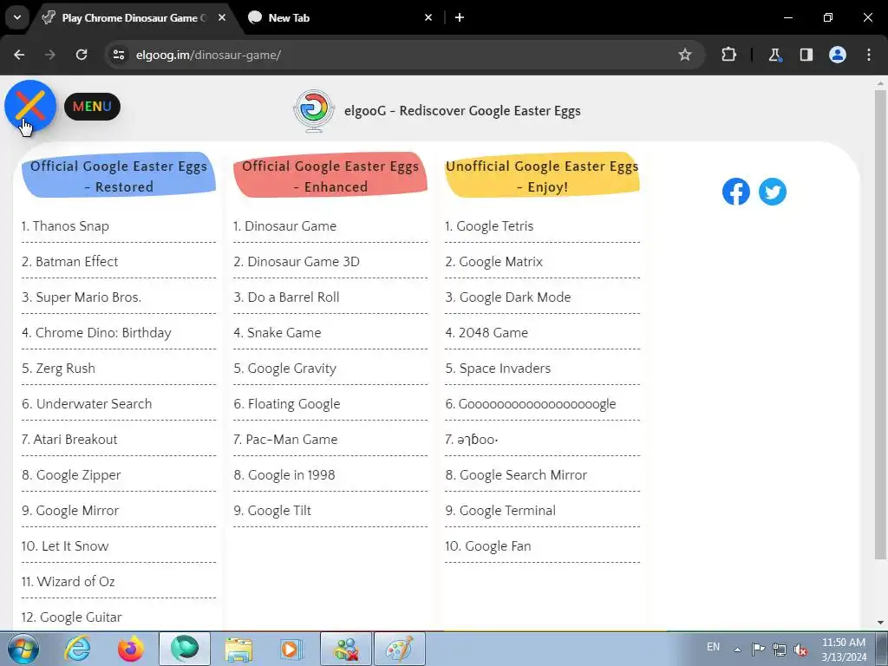Open the Chrome extensions puzzle icon
Image resolution: width=888 pixels, height=666 pixels.
tap(728, 55)
